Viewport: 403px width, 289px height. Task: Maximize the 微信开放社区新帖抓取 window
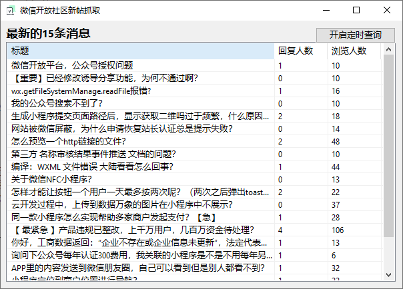[356, 11]
